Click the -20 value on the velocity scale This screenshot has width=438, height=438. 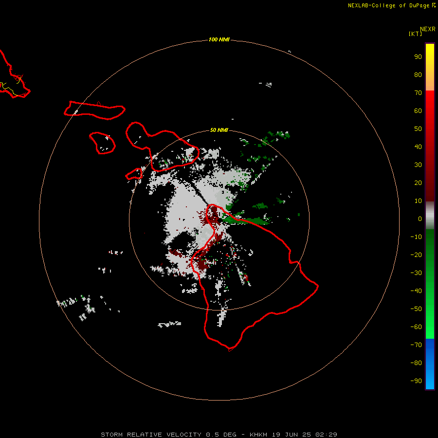(x=416, y=255)
